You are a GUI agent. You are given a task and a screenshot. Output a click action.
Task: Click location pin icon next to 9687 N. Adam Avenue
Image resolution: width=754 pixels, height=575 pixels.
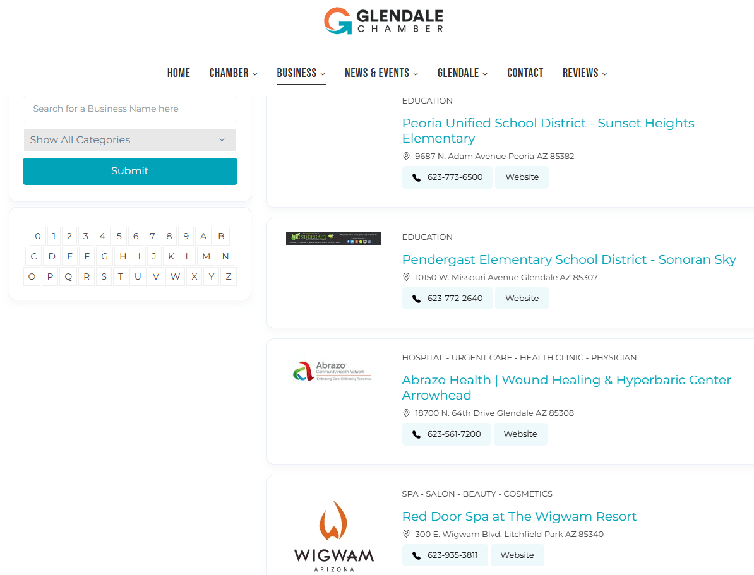click(406, 156)
